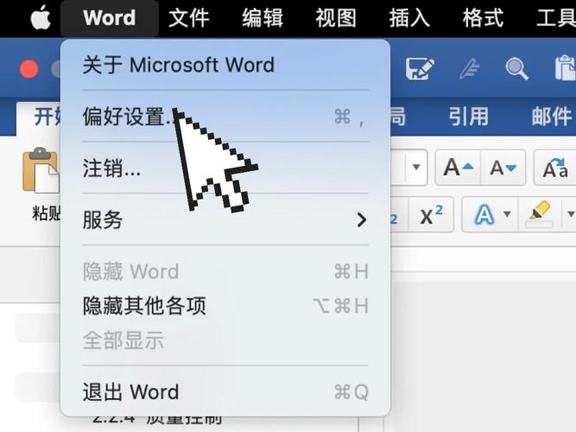Open the 编辑 menu
Viewport: 576px width, 432px height.
pyautogui.click(x=263, y=17)
